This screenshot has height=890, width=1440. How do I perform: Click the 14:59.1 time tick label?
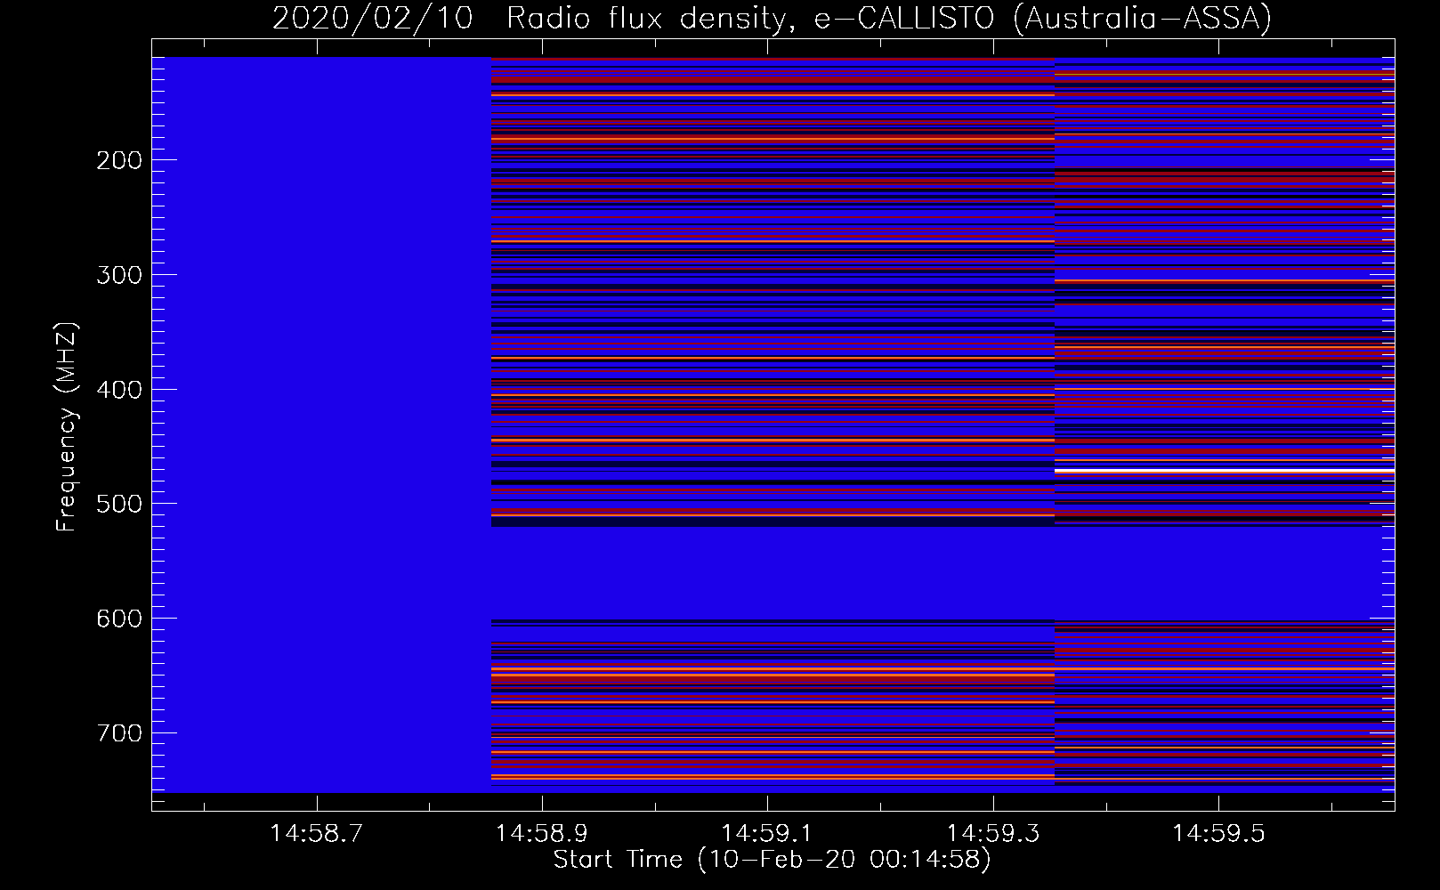point(767,834)
